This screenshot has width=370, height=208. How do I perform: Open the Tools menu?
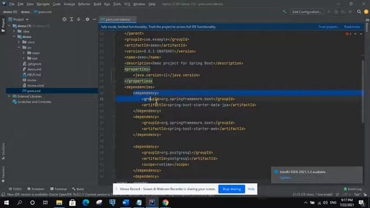pyautogui.click(x=117, y=4)
